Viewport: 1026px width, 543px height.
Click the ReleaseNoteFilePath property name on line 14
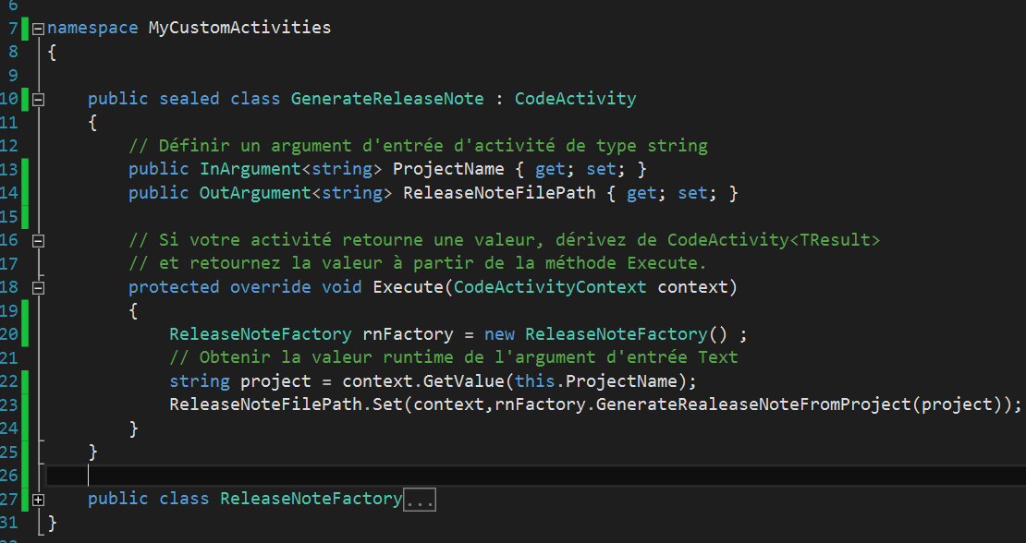(499, 193)
